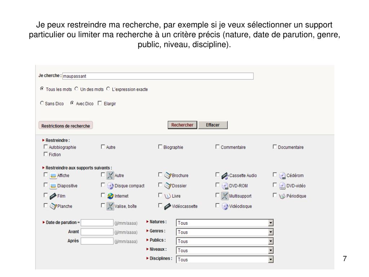
Task: Check the Biographie checkbox
Action: coord(160,147)
